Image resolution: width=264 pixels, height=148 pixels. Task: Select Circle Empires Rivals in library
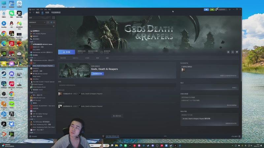tap(39, 87)
